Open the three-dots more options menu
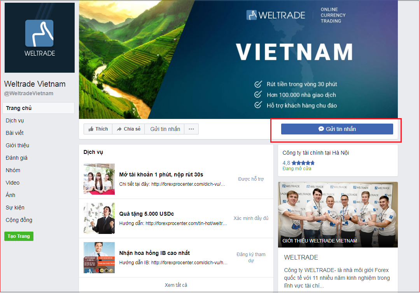The height and width of the screenshot is (293, 420). coord(191,129)
